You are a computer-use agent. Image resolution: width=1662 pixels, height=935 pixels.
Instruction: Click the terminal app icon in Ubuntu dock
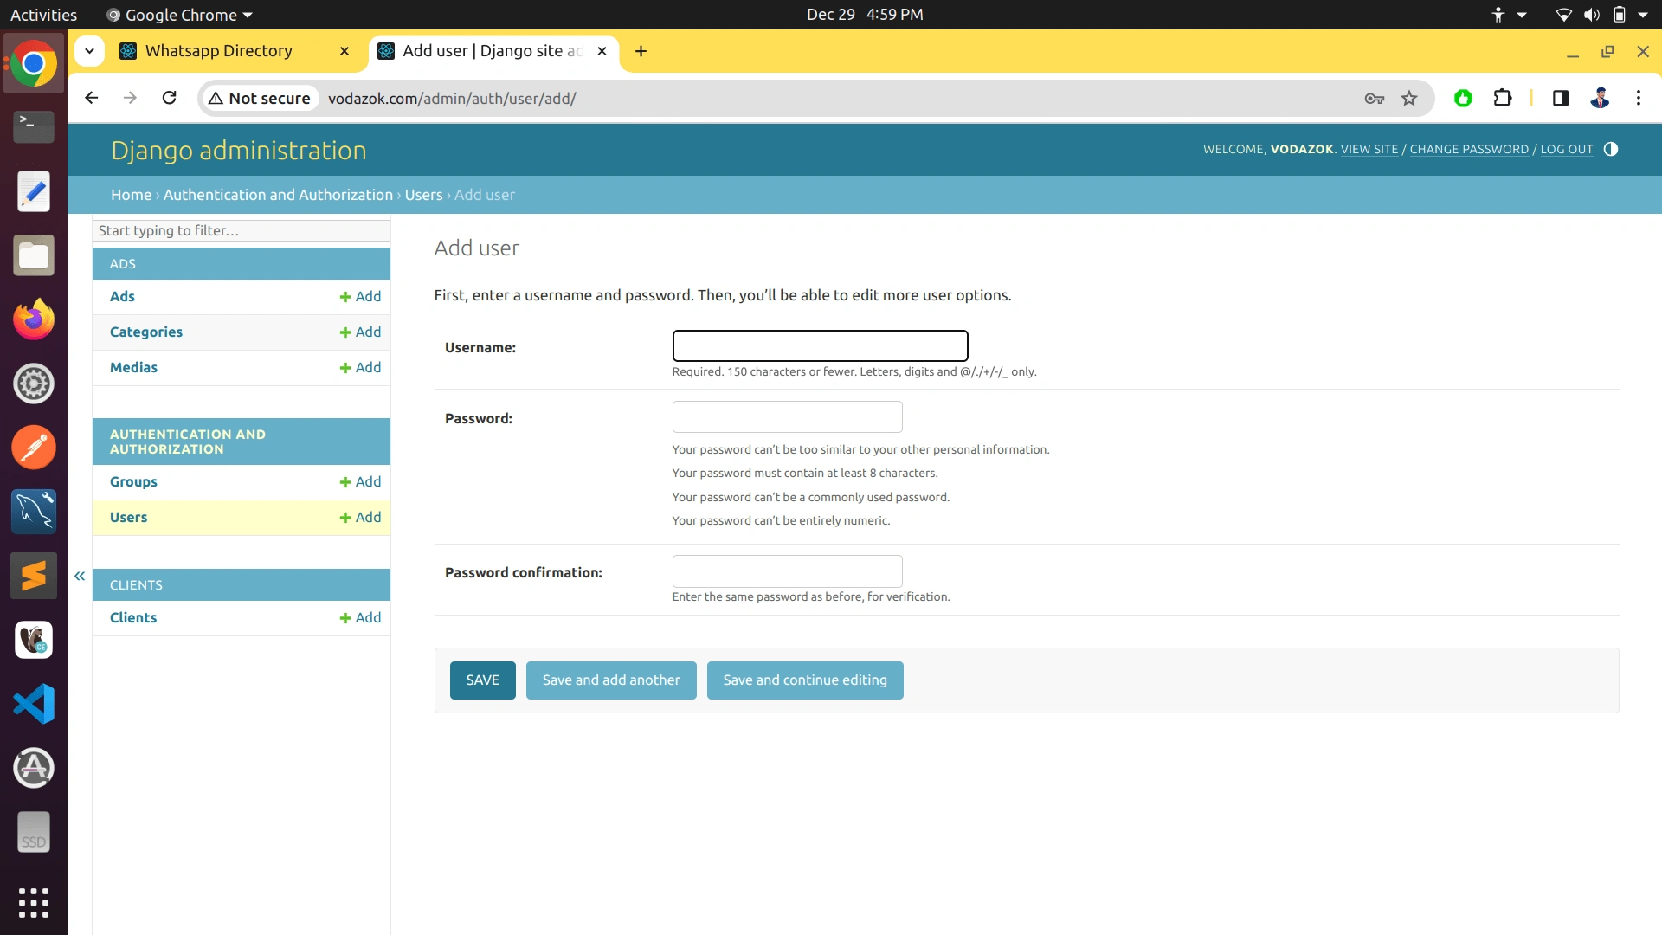[32, 126]
